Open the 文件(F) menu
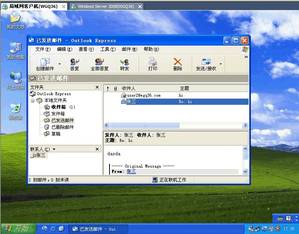Viewport: 299px width, 234px height. 43,49
